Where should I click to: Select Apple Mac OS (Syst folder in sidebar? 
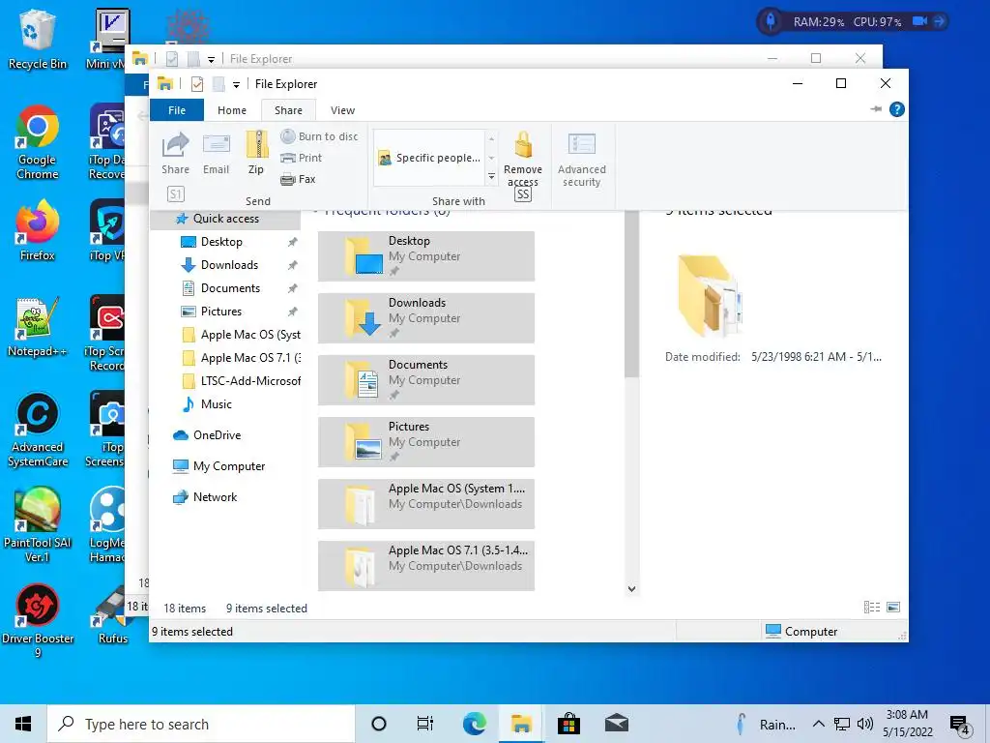[240, 335]
